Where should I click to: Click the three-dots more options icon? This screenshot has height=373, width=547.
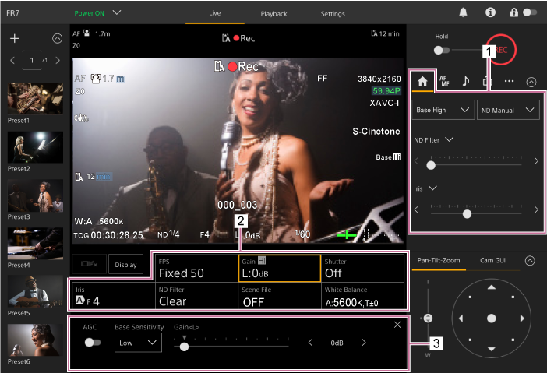[x=509, y=80]
